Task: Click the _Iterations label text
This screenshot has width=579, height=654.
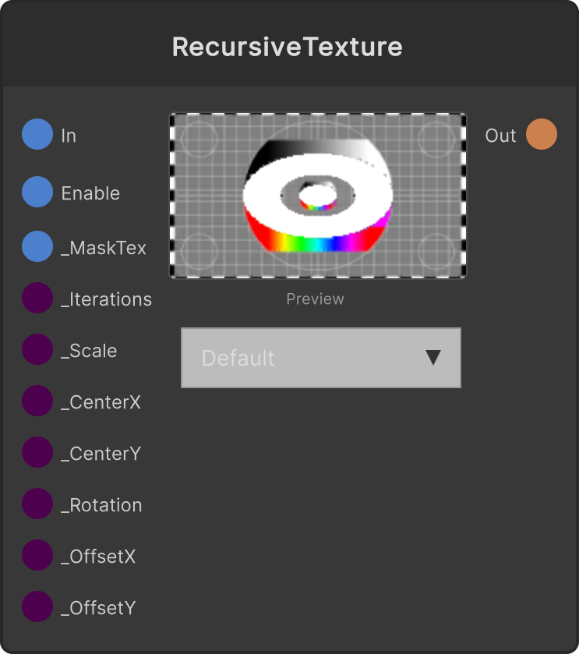Action: (106, 299)
